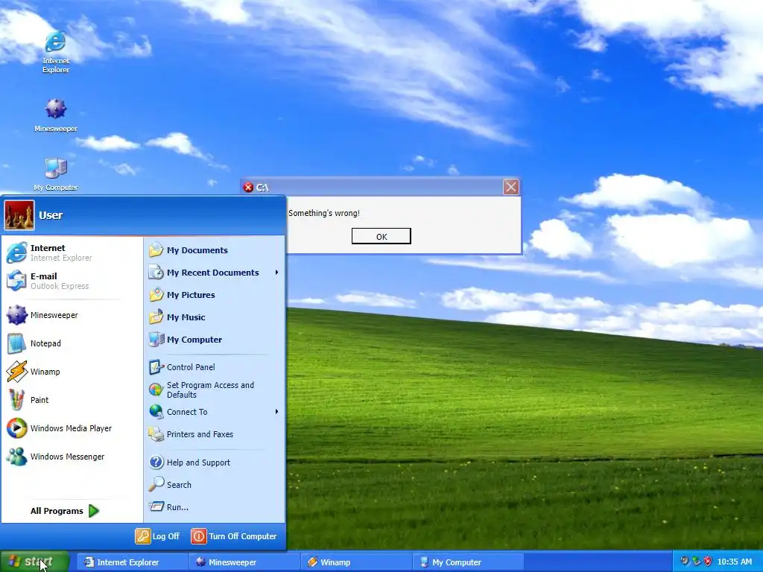Click the Start button
The image size is (763, 572).
[34, 562]
